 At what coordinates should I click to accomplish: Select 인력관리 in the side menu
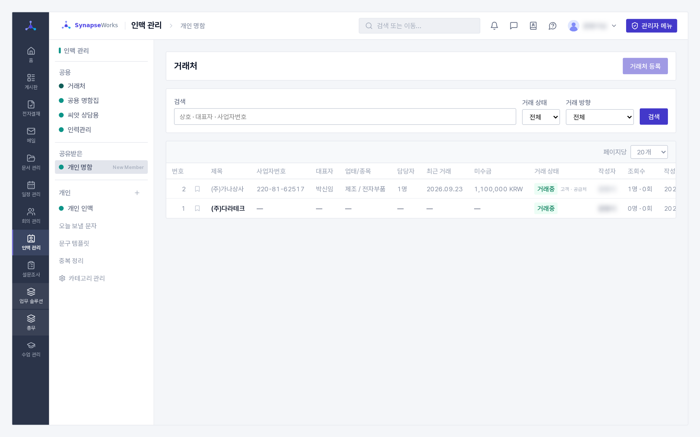tap(79, 129)
